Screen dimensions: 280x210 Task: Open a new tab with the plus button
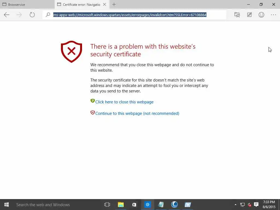pyautogui.click(x=114, y=4)
